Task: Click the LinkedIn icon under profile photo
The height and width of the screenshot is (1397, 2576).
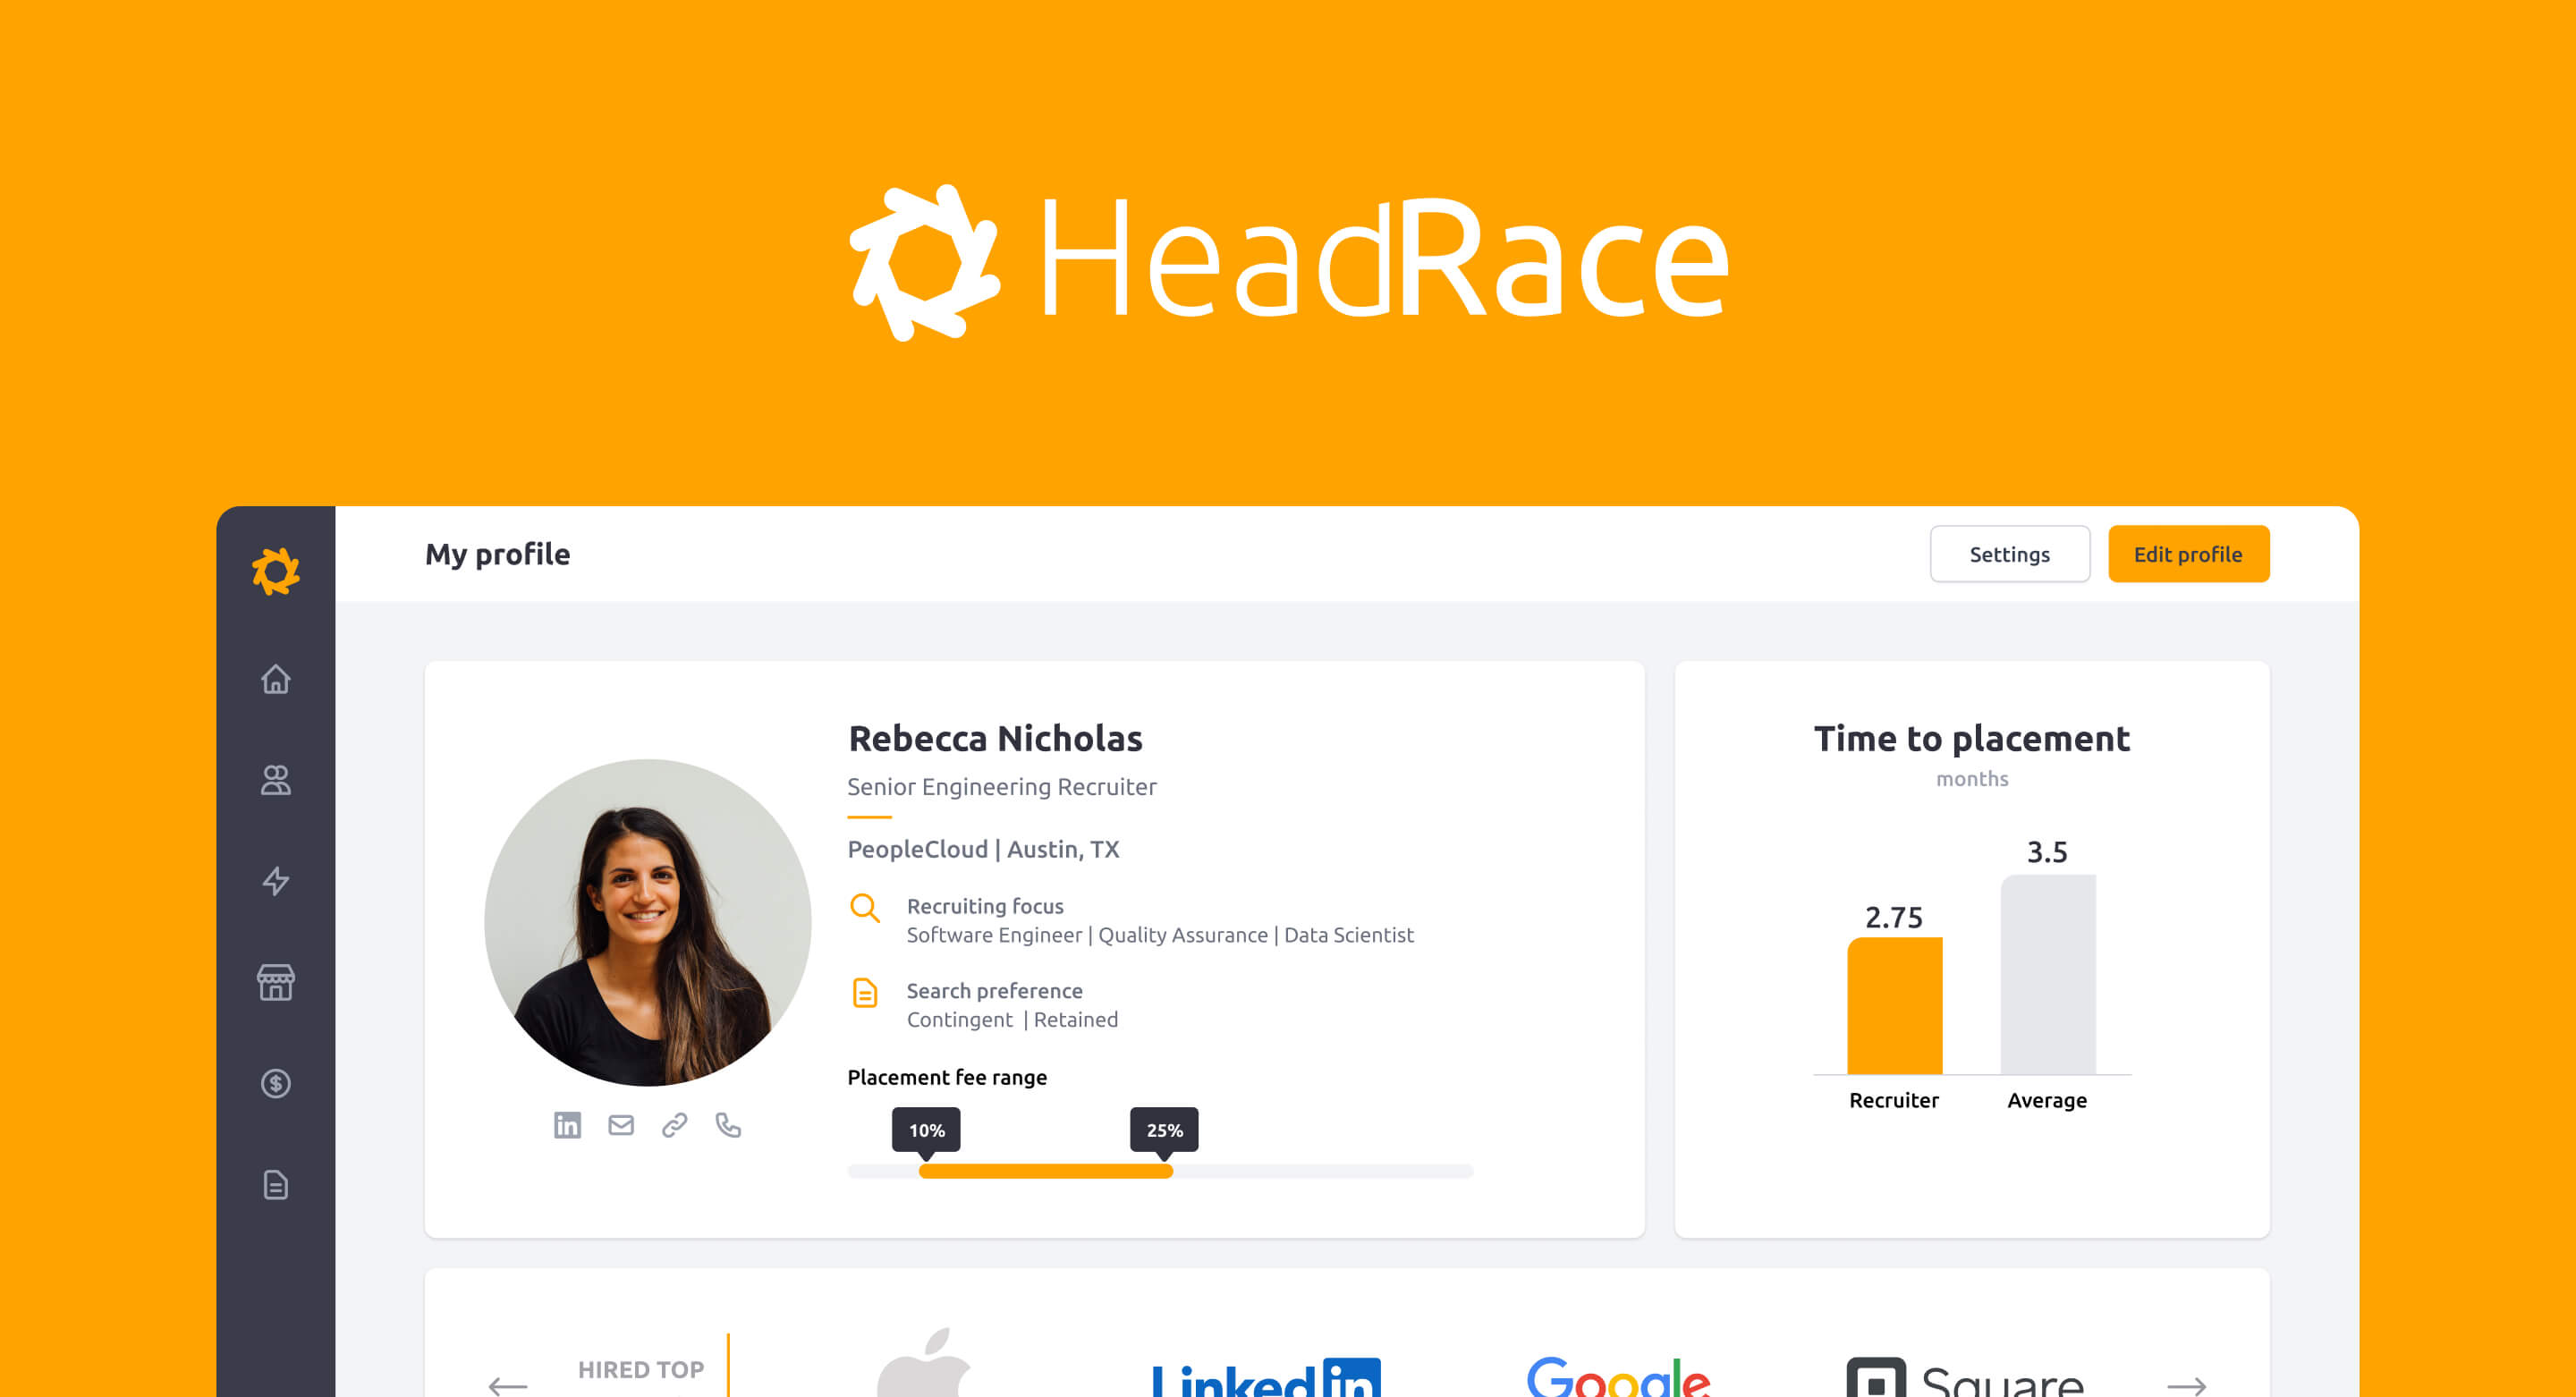Action: (x=567, y=1125)
